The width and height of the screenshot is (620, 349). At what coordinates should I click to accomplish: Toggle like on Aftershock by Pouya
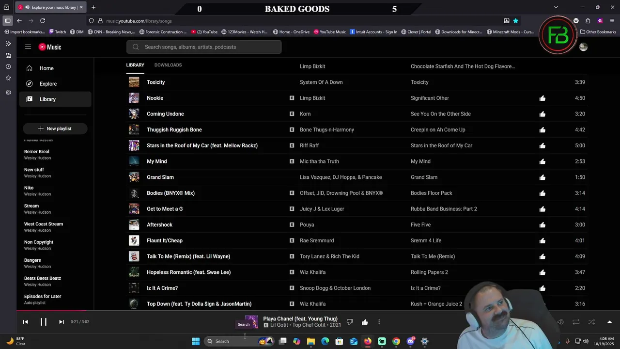[542, 225]
